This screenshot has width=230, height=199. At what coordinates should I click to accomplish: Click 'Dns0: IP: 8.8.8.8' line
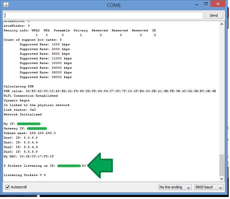(x=21, y=138)
